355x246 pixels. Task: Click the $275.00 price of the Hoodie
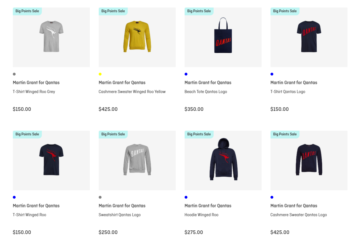click(194, 232)
